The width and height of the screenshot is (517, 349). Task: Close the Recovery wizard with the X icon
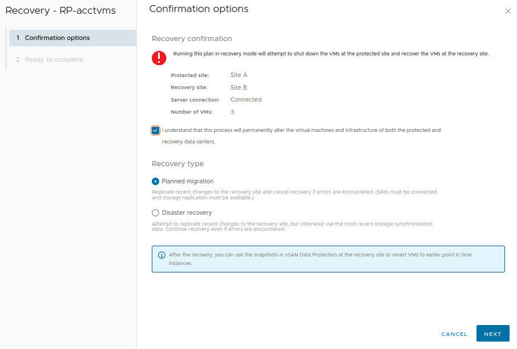(x=508, y=11)
